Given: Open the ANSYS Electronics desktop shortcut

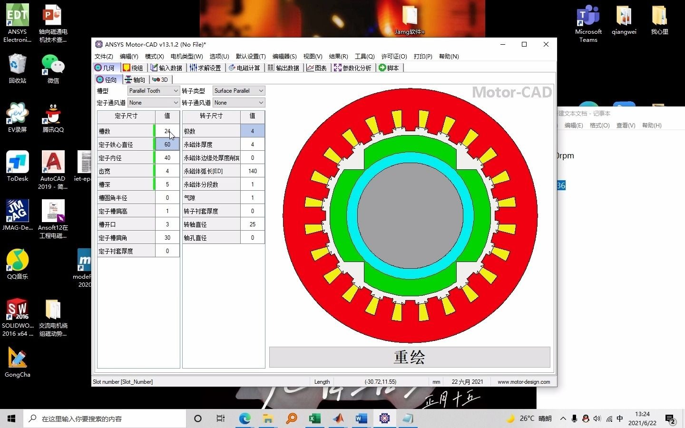Looking at the screenshot, I should 17,23.
